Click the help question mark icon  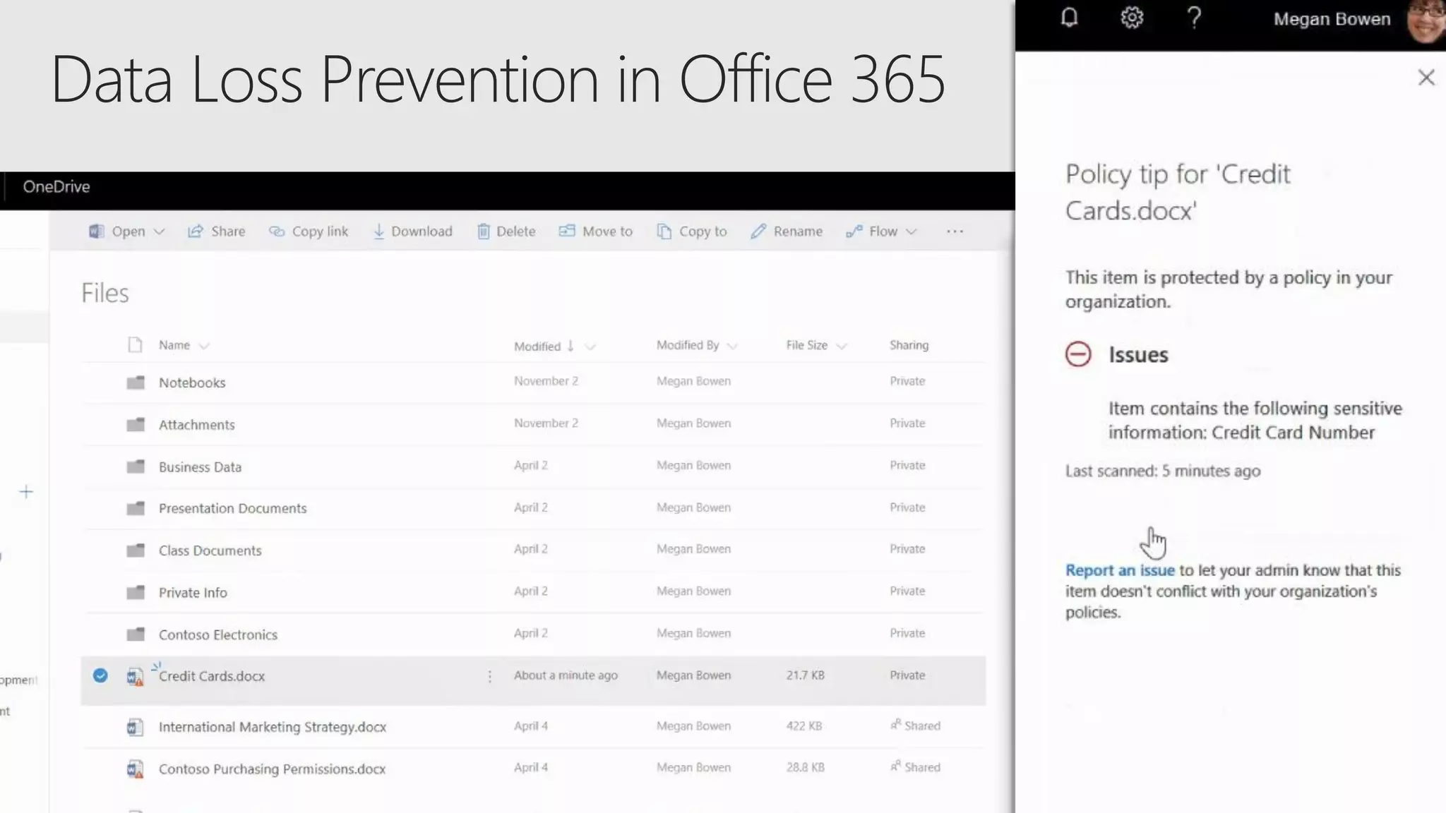pos(1194,18)
